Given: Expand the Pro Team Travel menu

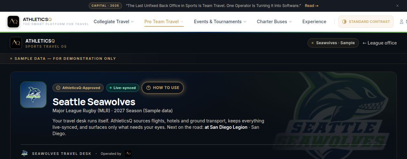Looking at the screenshot, I should [x=164, y=22].
